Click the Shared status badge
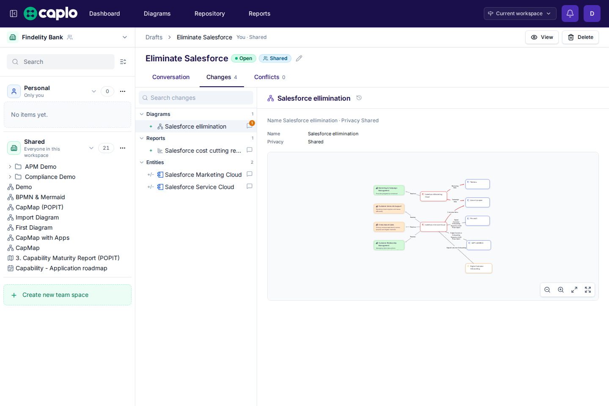 pyautogui.click(x=275, y=58)
